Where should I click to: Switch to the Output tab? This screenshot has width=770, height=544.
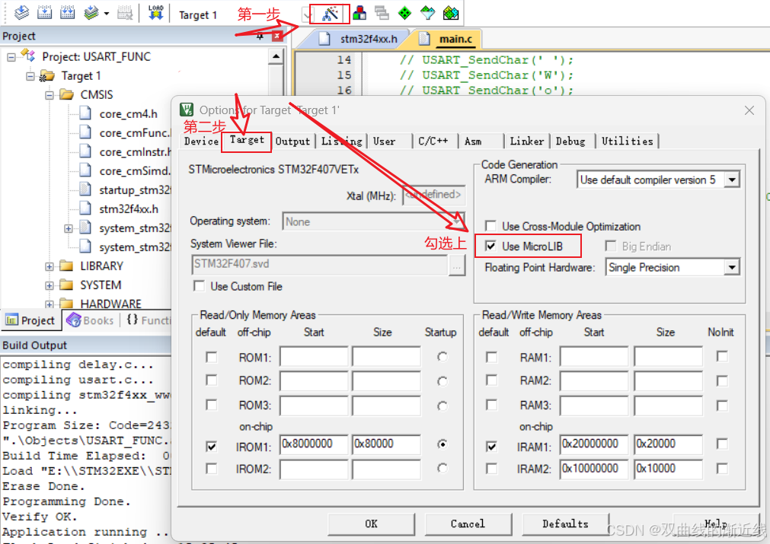click(x=292, y=142)
